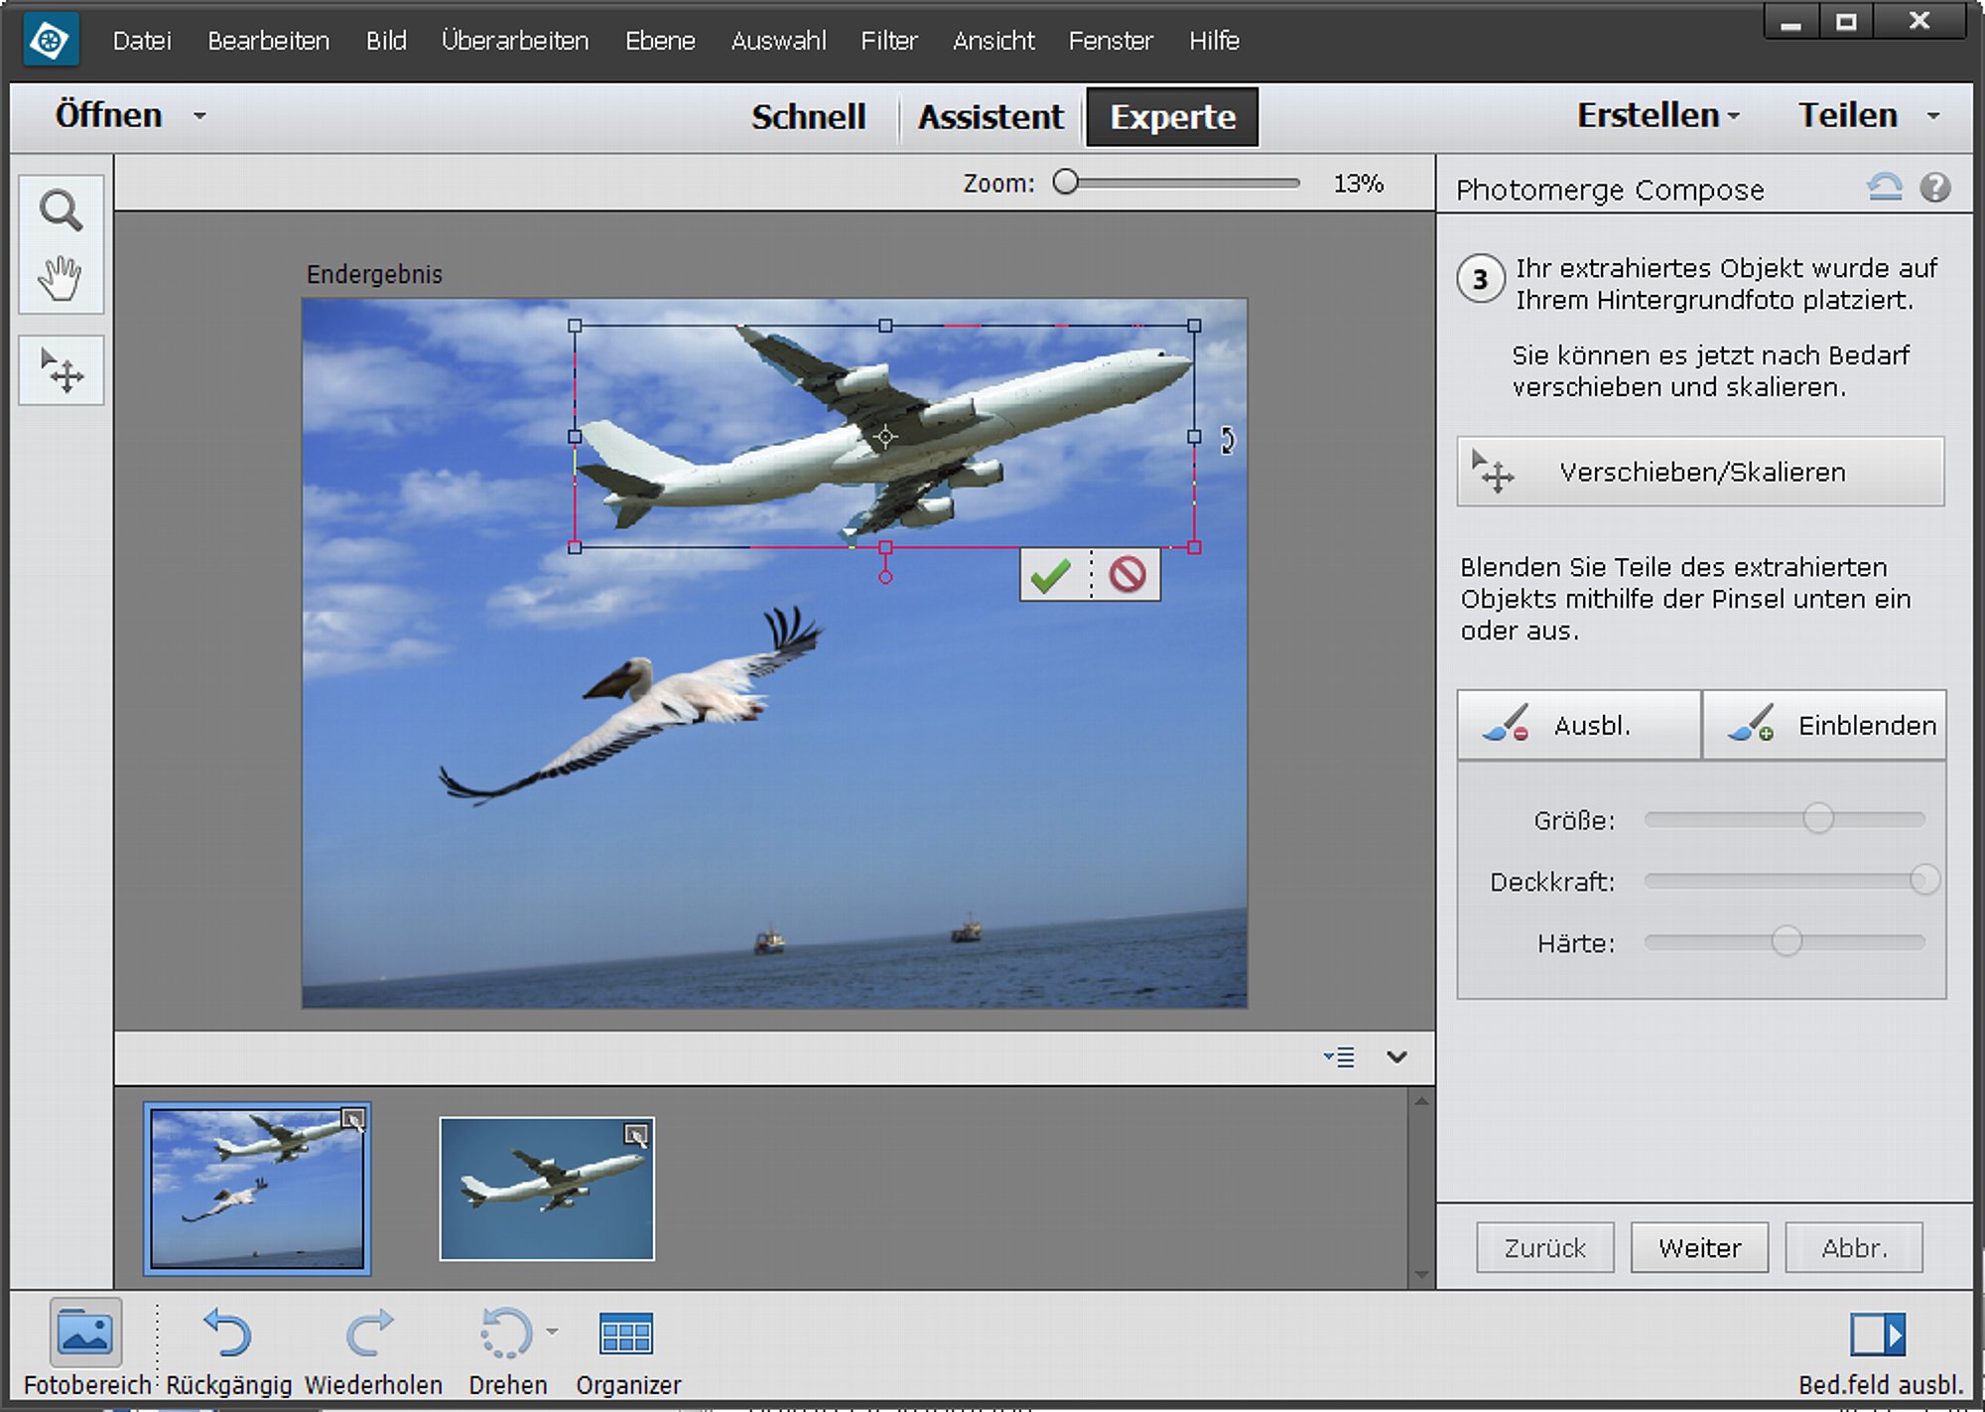Cancel with Abbr. button
The image size is (1985, 1412).
coord(1854,1248)
